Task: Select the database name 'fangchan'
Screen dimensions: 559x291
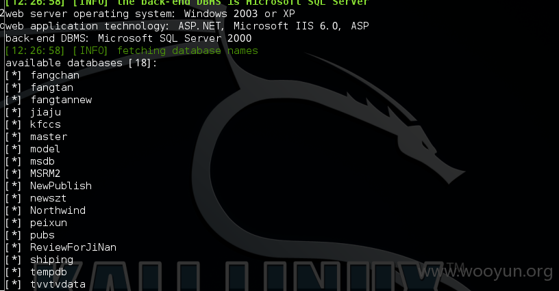Action: click(x=55, y=75)
